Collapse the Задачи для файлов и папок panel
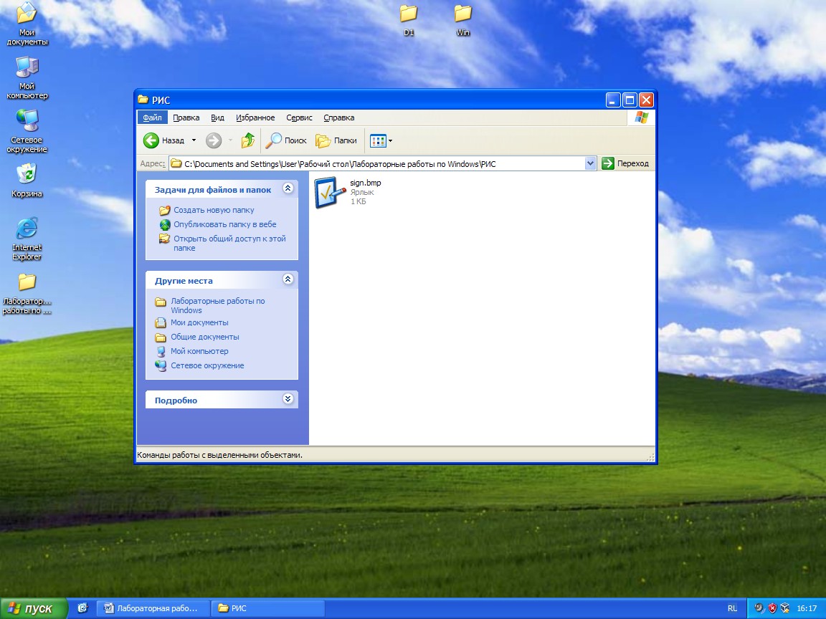Screen dimensions: 826x619 (x=288, y=188)
